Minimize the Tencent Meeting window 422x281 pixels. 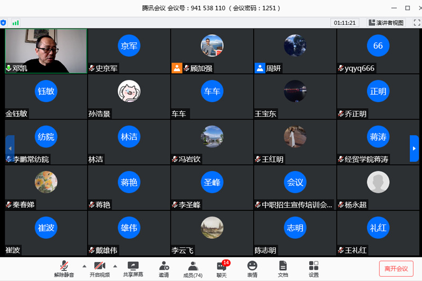pyautogui.click(x=394, y=8)
